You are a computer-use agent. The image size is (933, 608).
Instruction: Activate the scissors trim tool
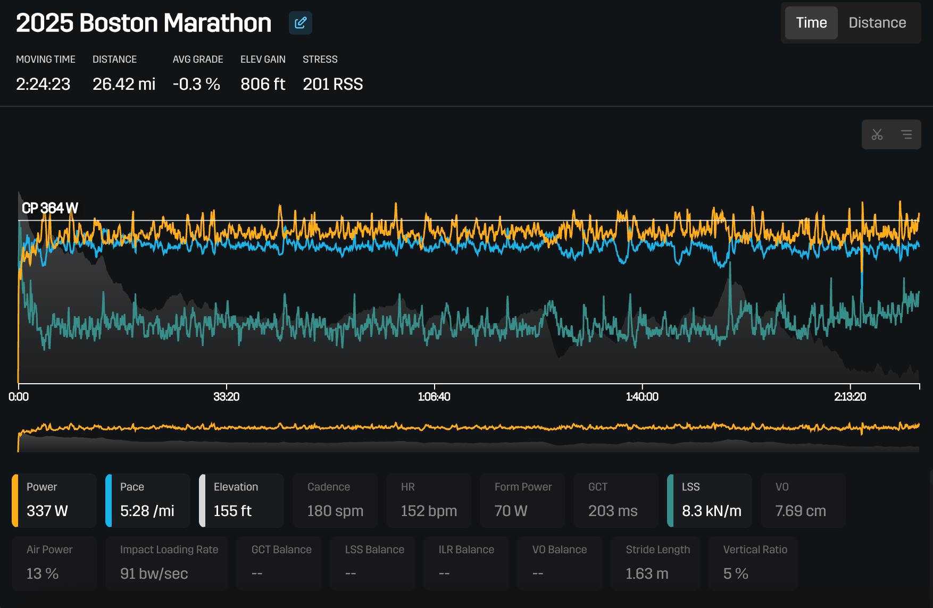click(877, 134)
